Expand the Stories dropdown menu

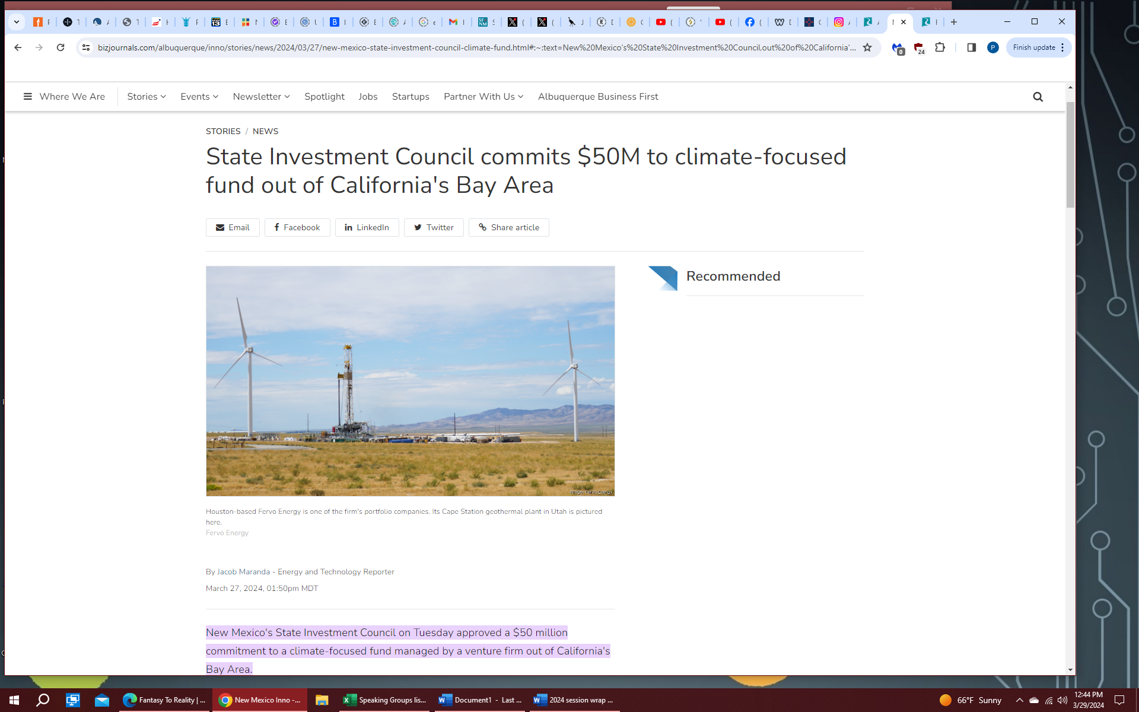tap(146, 97)
